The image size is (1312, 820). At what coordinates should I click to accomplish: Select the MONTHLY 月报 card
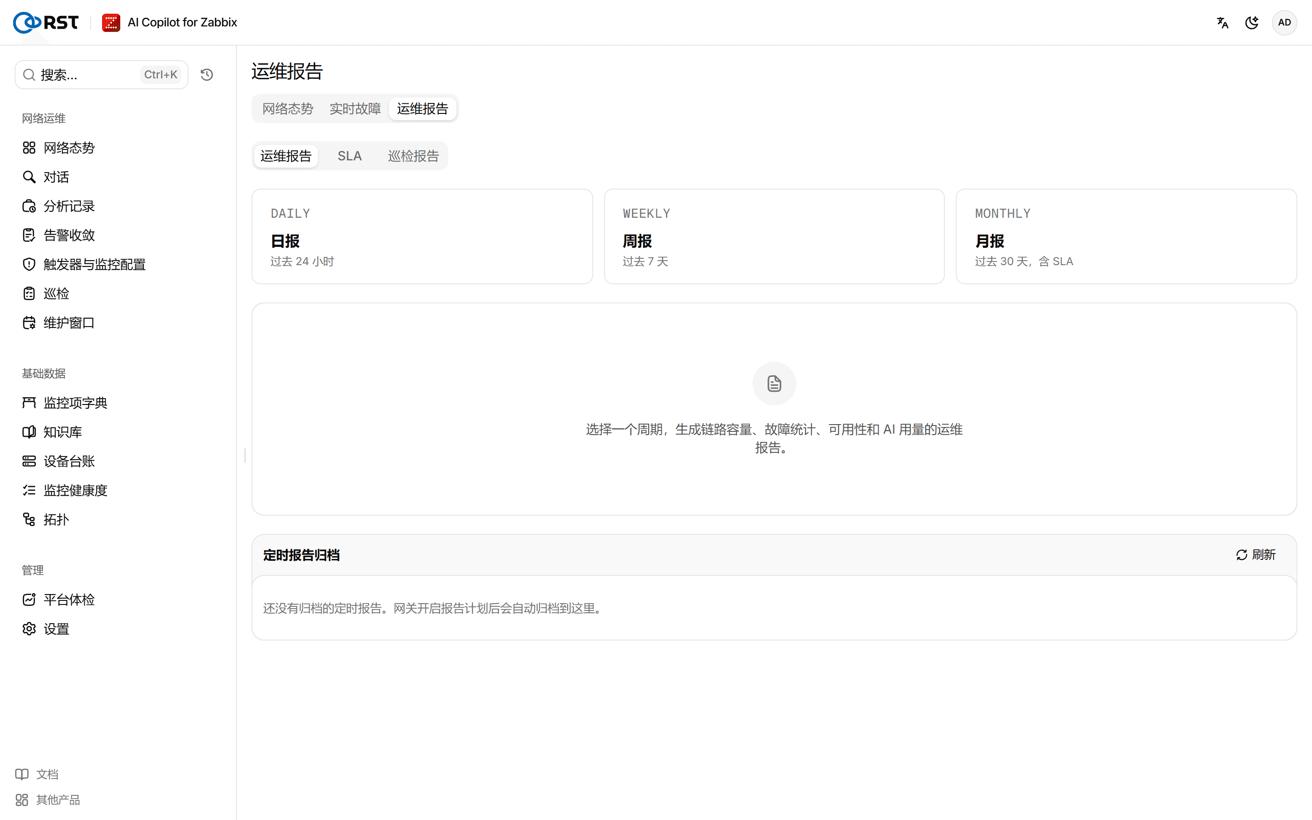1126,236
